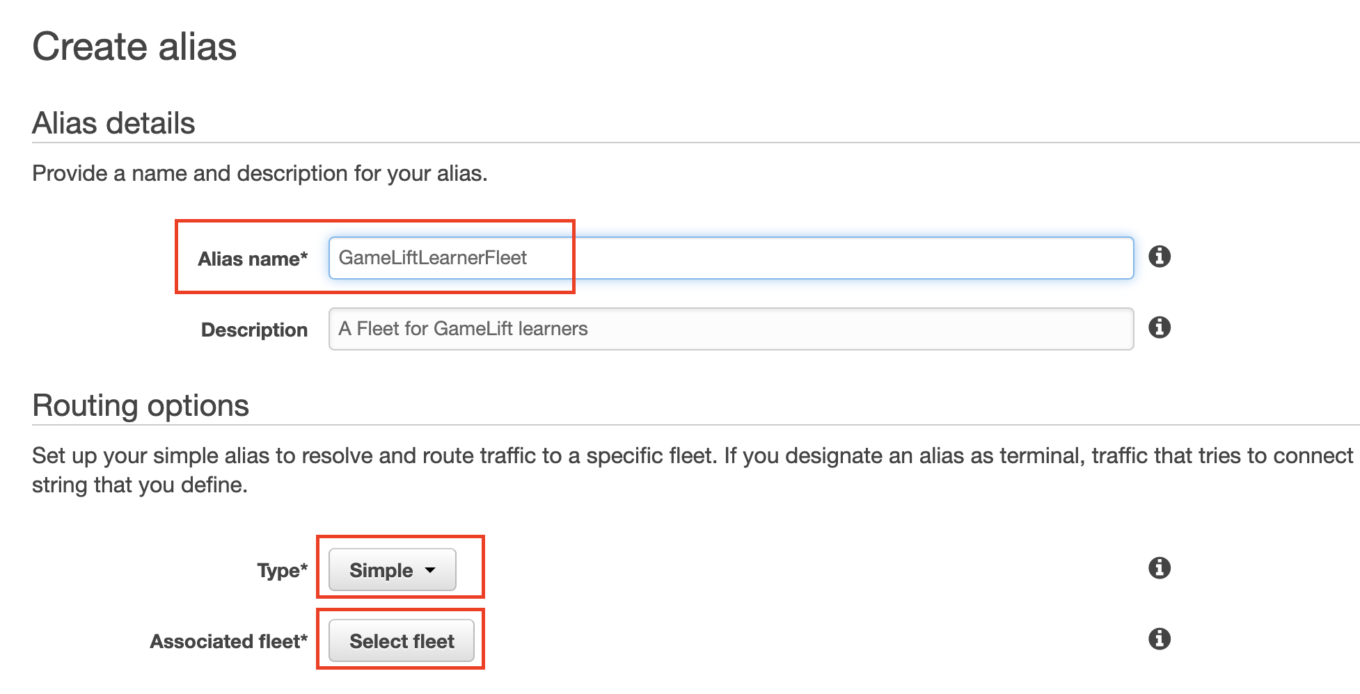Click the info icon beside Alias name
The width and height of the screenshot is (1360, 694).
point(1160,257)
